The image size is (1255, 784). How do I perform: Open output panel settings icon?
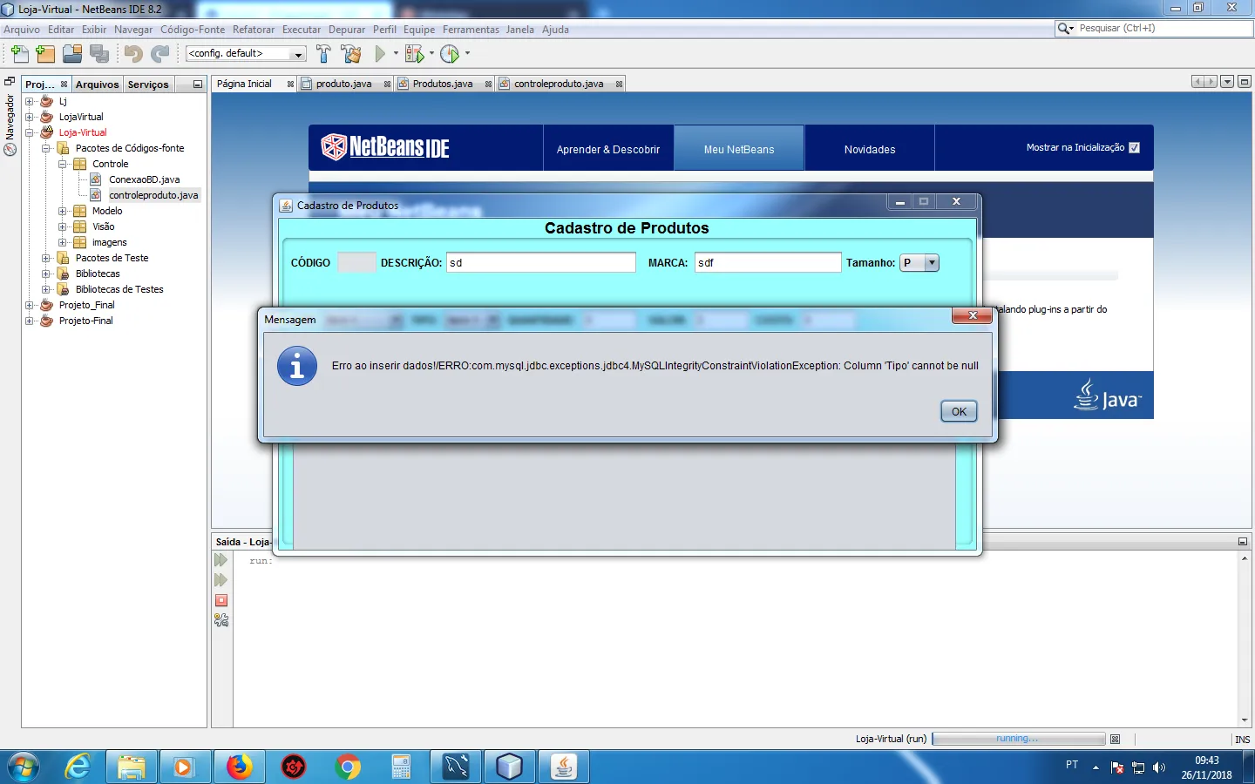point(221,620)
